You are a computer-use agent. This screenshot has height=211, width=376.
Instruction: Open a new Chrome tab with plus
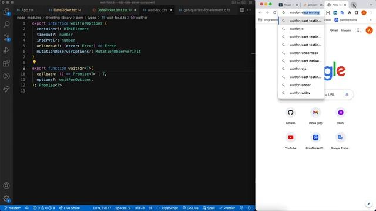[354, 5]
